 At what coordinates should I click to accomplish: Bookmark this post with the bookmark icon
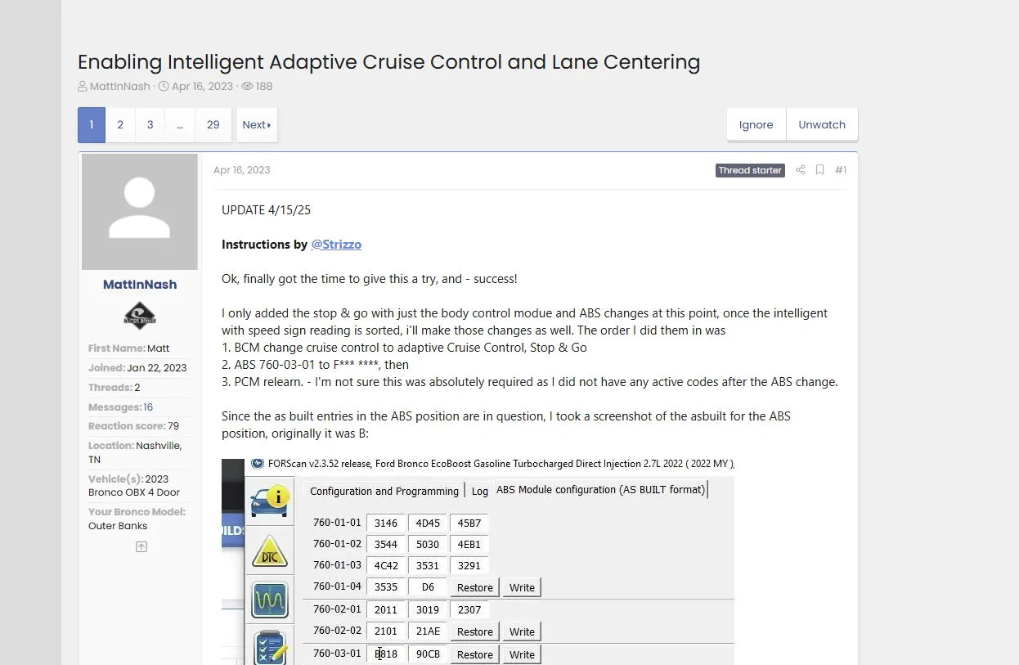pyautogui.click(x=819, y=170)
